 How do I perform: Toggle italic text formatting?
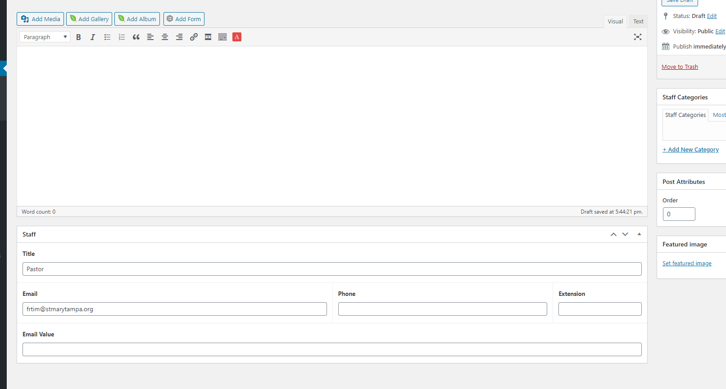pos(93,37)
